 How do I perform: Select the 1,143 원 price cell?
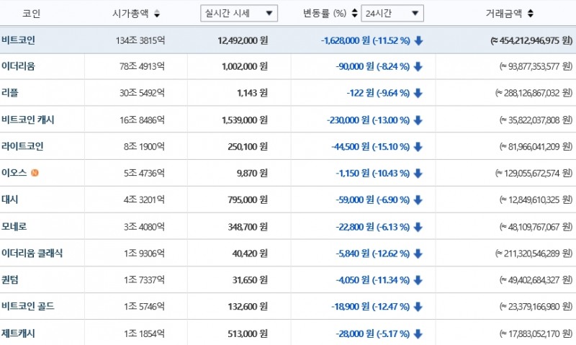(253, 93)
